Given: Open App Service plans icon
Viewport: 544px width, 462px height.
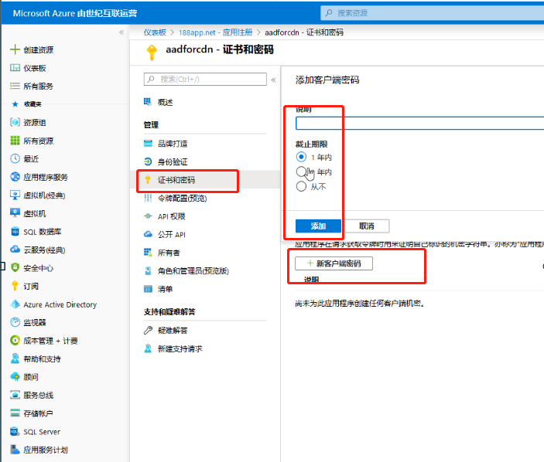Looking at the screenshot, I should 15,450.
